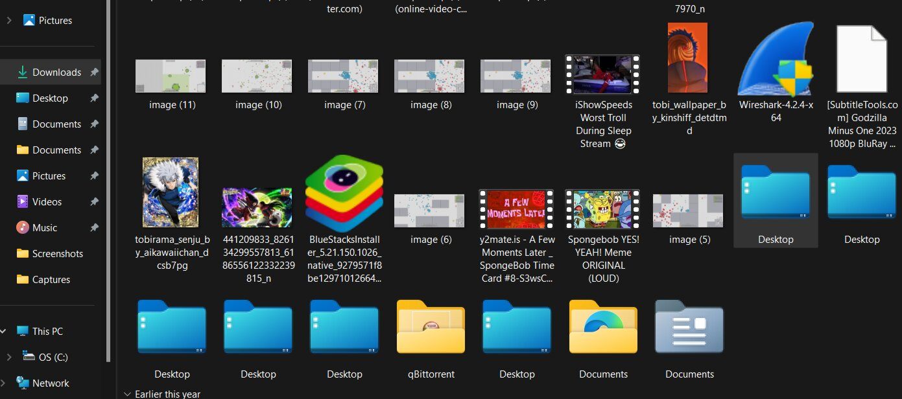Collapse the This PC tree node
This screenshot has height=399, width=902.
(3, 332)
